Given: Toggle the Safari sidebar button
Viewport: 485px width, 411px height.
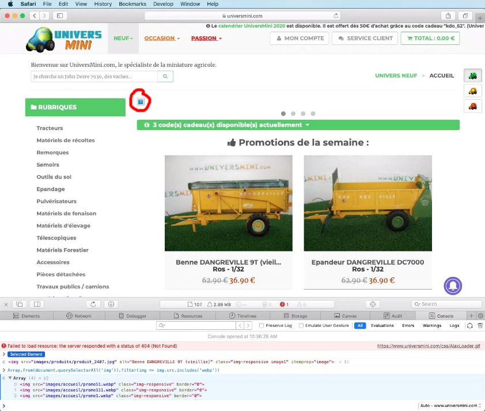Looking at the screenshot, I should click(x=60, y=16).
